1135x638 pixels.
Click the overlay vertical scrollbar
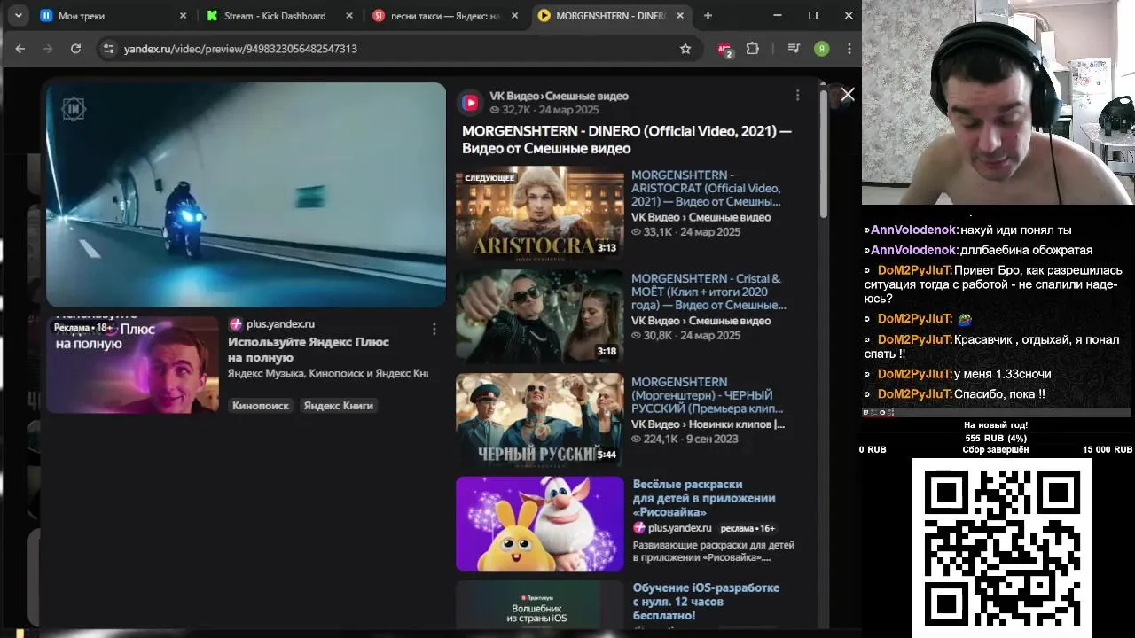(x=823, y=152)
